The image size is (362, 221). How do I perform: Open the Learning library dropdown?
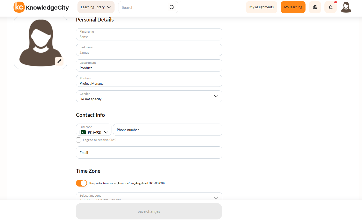tap(96, 7)
